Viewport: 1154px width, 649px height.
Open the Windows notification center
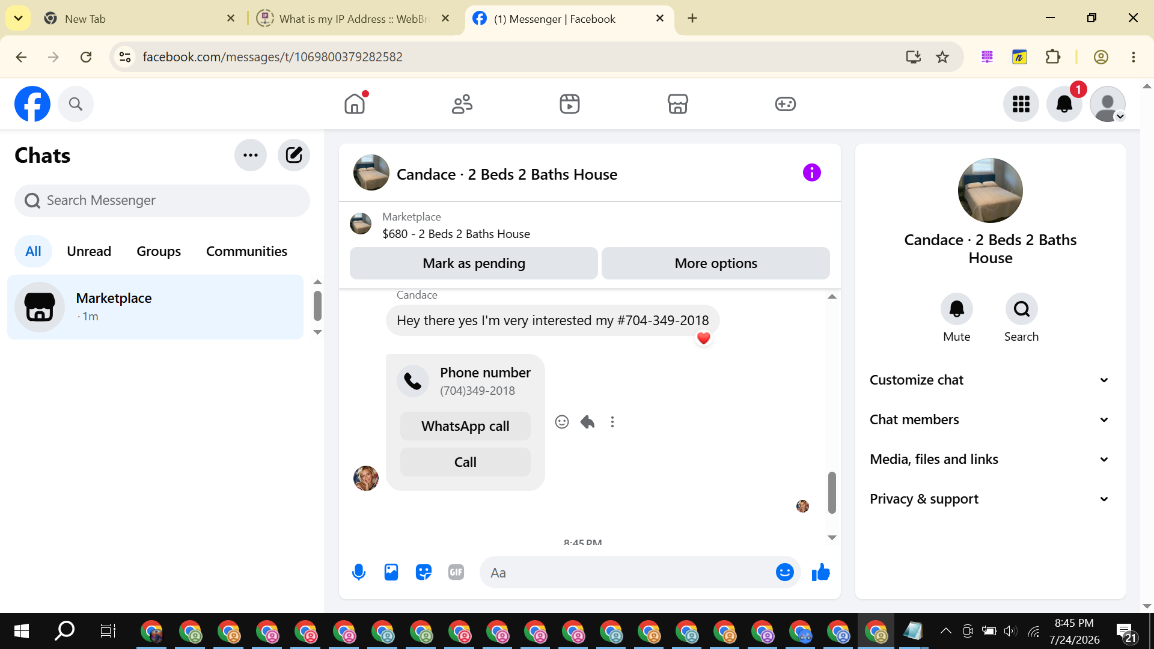coord(1126,632)
